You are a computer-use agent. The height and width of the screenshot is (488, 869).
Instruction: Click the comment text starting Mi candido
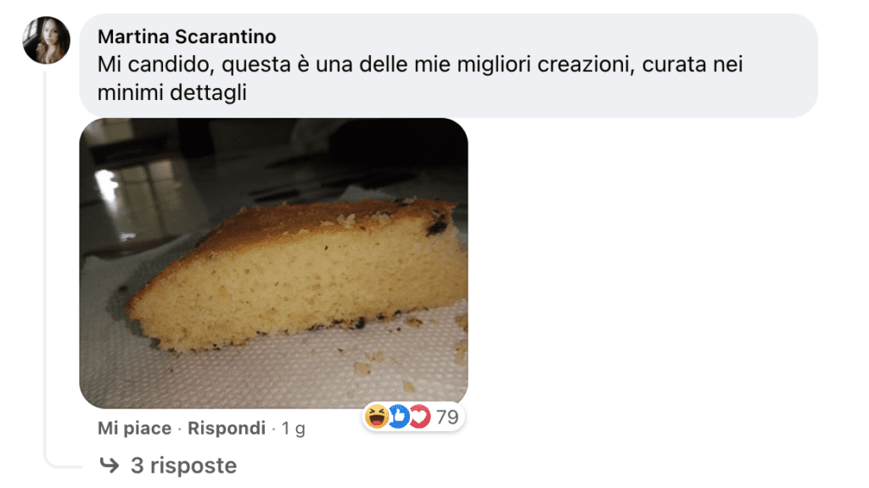point(419,78)
